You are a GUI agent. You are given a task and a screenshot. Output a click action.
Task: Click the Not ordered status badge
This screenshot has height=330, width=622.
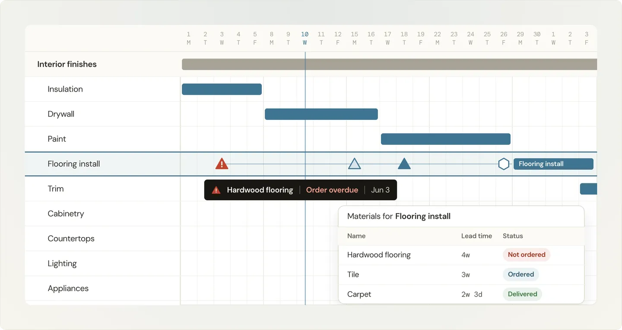527,255
